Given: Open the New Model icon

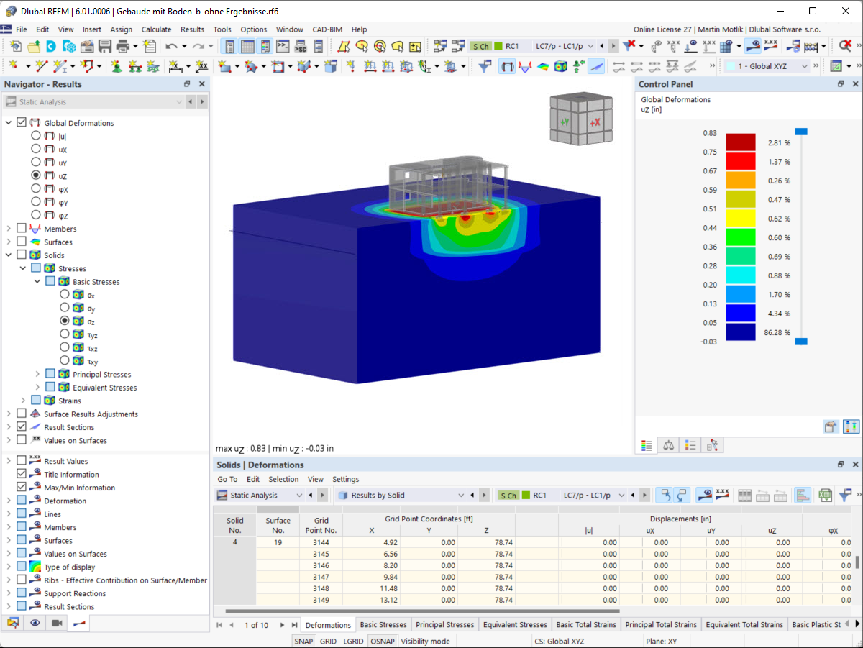Looking at the screenshot, I should (16, 45).
